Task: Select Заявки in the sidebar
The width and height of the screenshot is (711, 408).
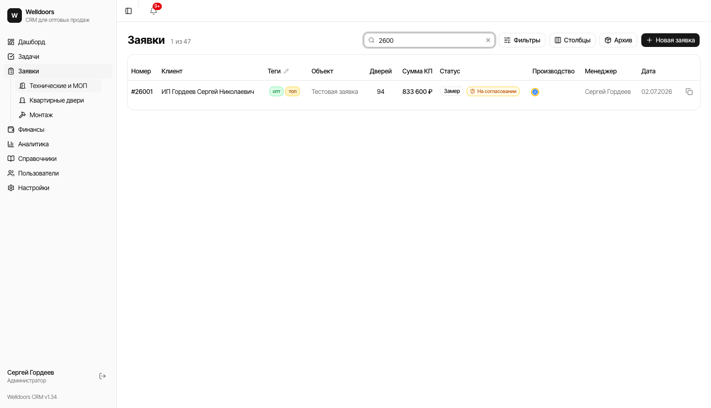Action: (x=58, y=71)
